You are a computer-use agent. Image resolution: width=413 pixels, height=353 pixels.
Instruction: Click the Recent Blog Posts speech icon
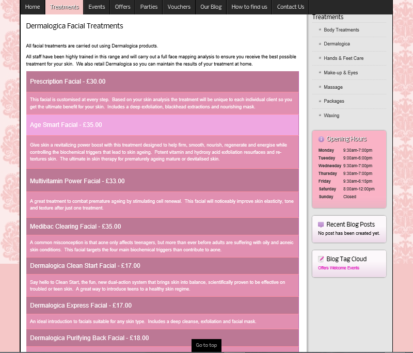321,224
